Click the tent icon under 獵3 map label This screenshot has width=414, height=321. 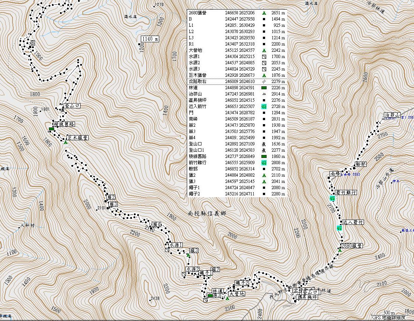[188, 255]
